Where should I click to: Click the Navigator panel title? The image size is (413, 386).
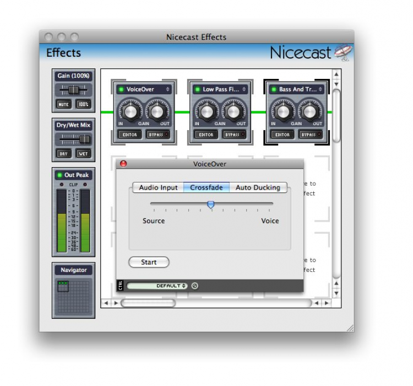pos(73,270)
